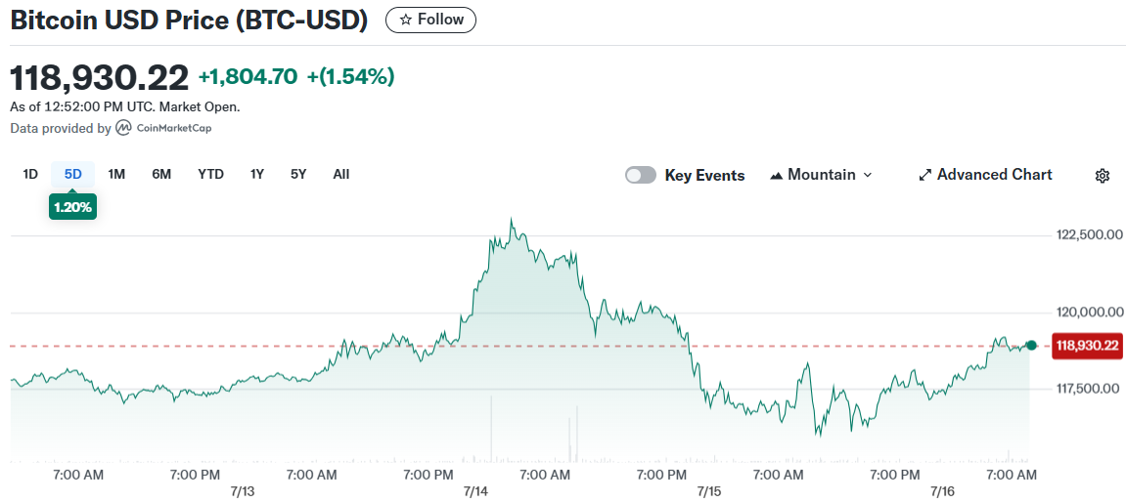The image size is (1126, 503).
Task: Open chart settings gear icon
Action: click(1103, 176)
